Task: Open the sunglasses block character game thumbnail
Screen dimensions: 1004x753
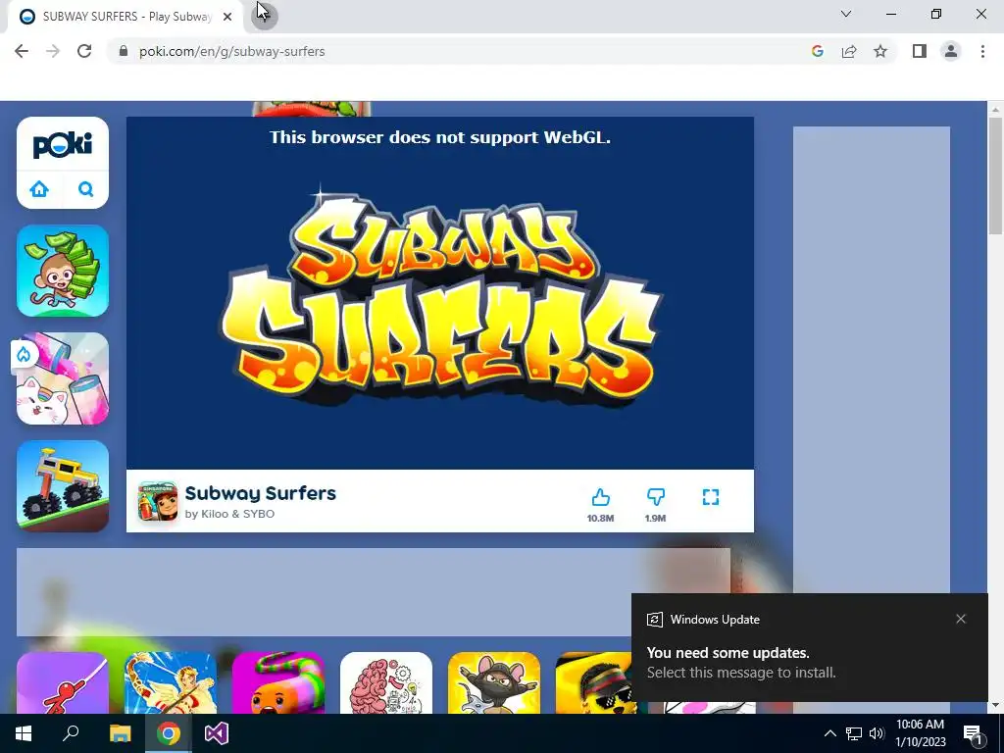Action: (x=593, y=682)
